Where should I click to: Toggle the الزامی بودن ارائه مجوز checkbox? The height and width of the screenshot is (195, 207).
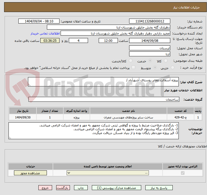[x=183, y=173]
